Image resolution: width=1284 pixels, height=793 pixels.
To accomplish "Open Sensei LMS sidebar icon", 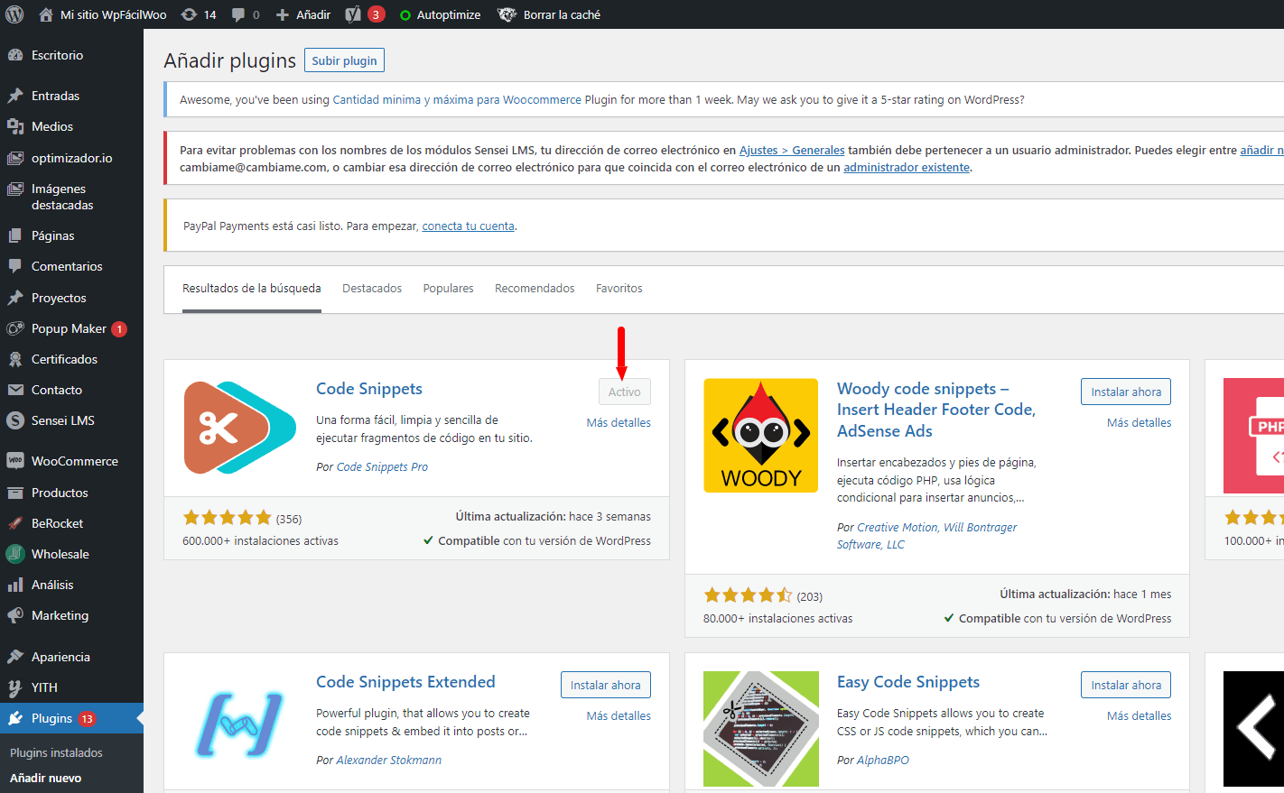I will 15,420.
